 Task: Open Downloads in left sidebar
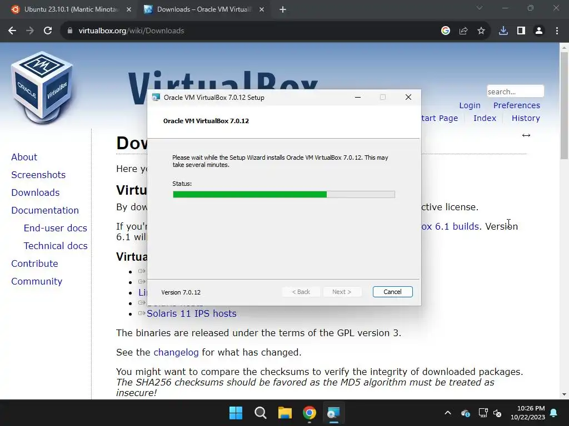[35, 192]
